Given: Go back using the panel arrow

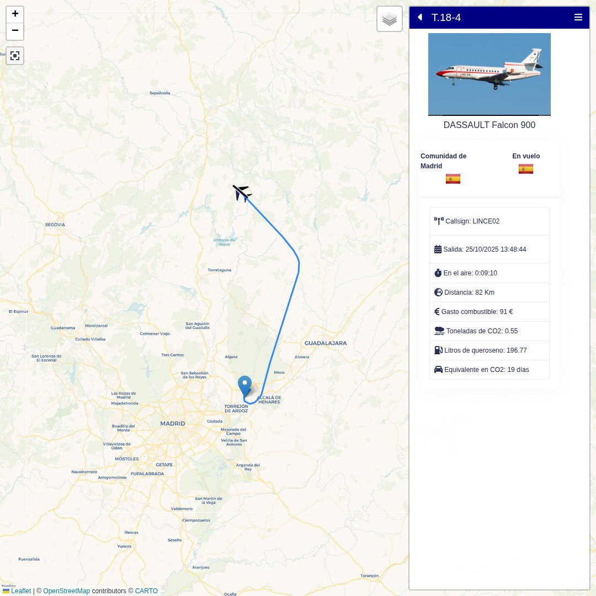Looking at the screenshot, I should (x=419, y=17).
